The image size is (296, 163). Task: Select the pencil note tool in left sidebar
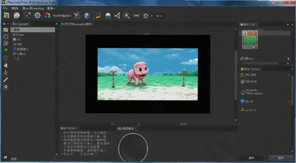[x=6, y=30]
